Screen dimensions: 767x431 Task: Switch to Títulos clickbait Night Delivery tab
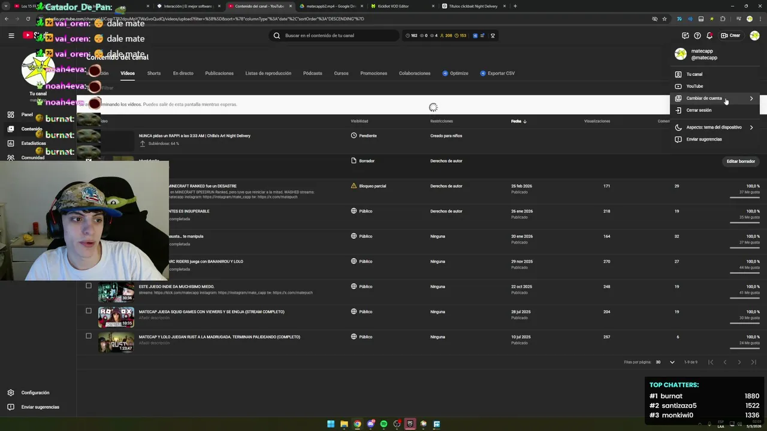(473, 6)
